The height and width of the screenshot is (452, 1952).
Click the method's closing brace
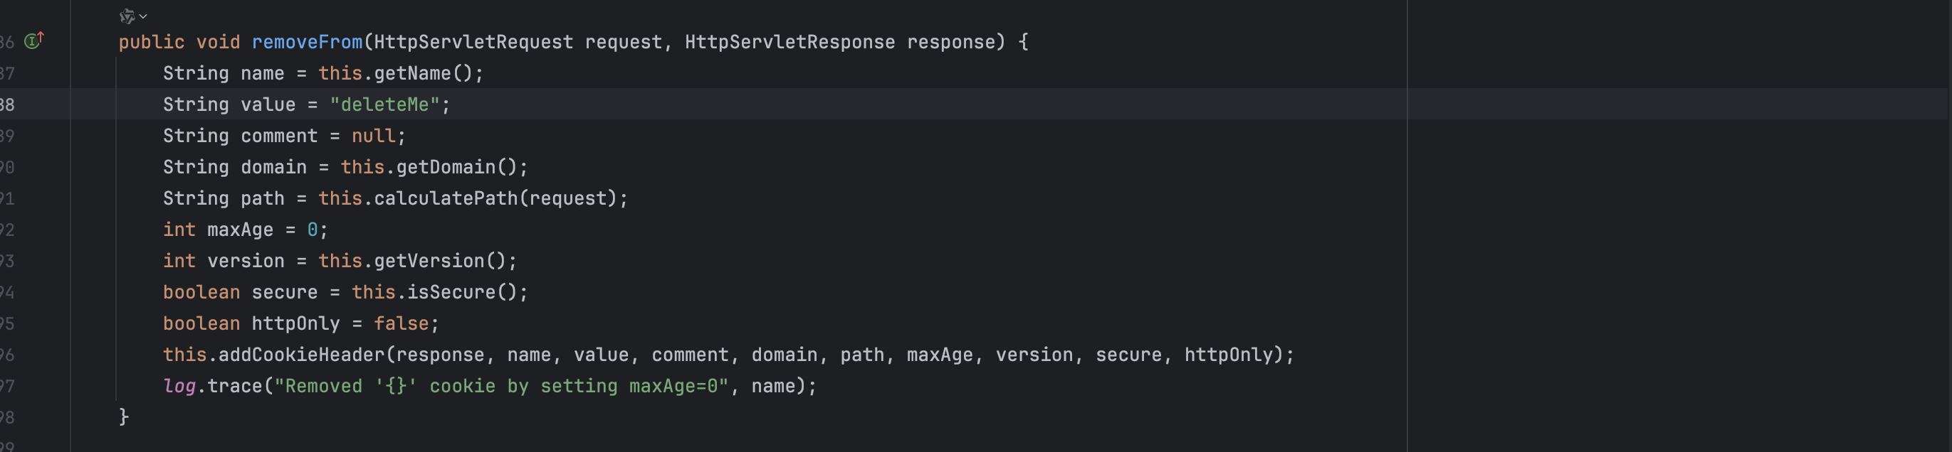[125, 417]
